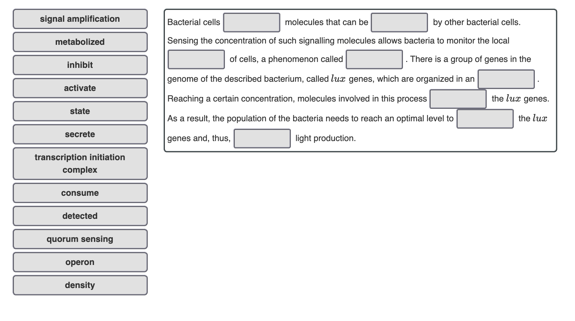Select the 'quorum sensing' word tile
Image resolution: width=575 pixels, height=321 pixels.
80,239
